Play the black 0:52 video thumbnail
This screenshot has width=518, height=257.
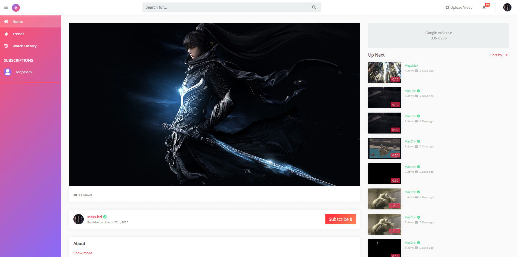(x=384, y=174)
